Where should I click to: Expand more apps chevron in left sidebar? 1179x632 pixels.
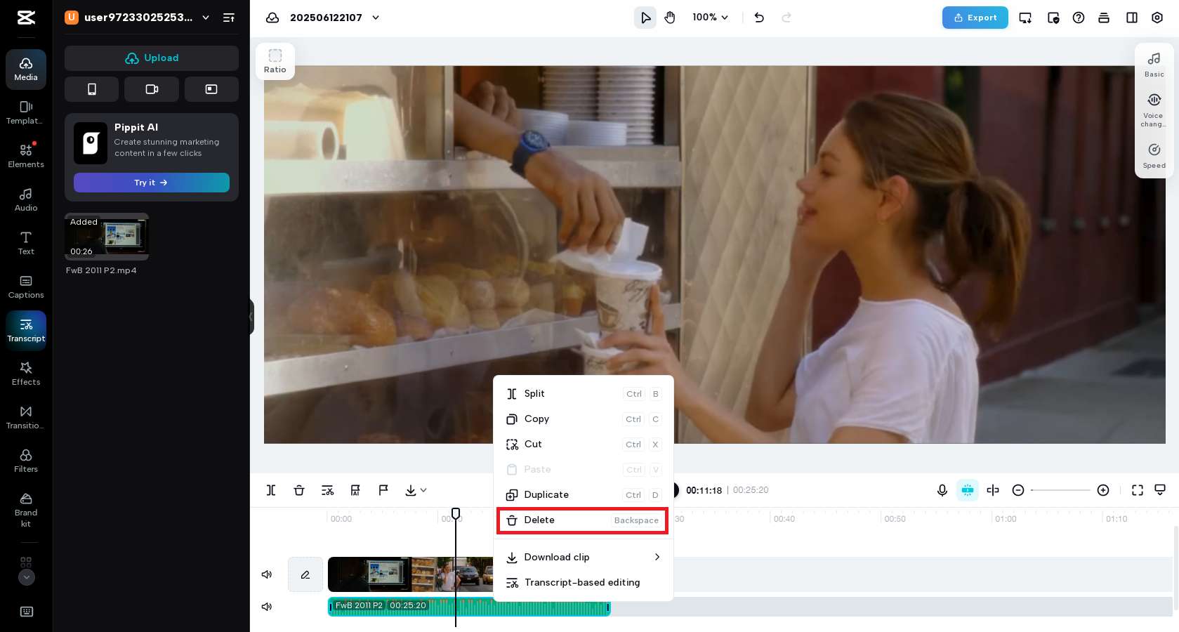coord(26,577)
